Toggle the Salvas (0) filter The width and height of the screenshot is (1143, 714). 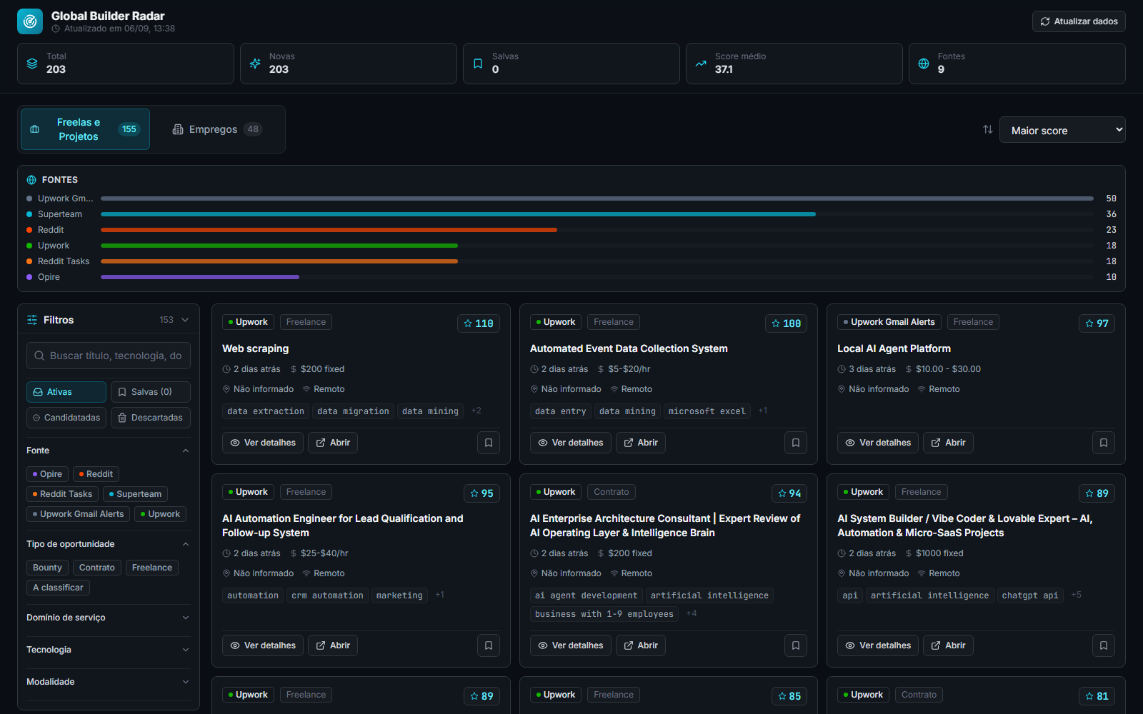pos(151,392)
